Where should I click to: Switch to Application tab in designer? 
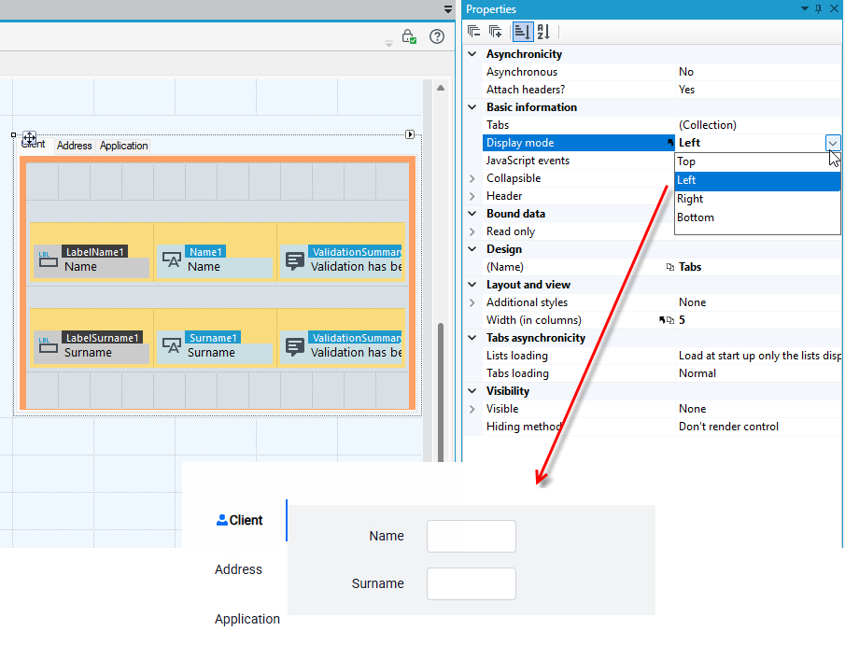(x=123, y=146)
